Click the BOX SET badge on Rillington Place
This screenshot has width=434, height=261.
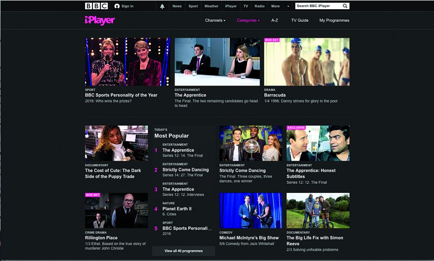[92, 195]
